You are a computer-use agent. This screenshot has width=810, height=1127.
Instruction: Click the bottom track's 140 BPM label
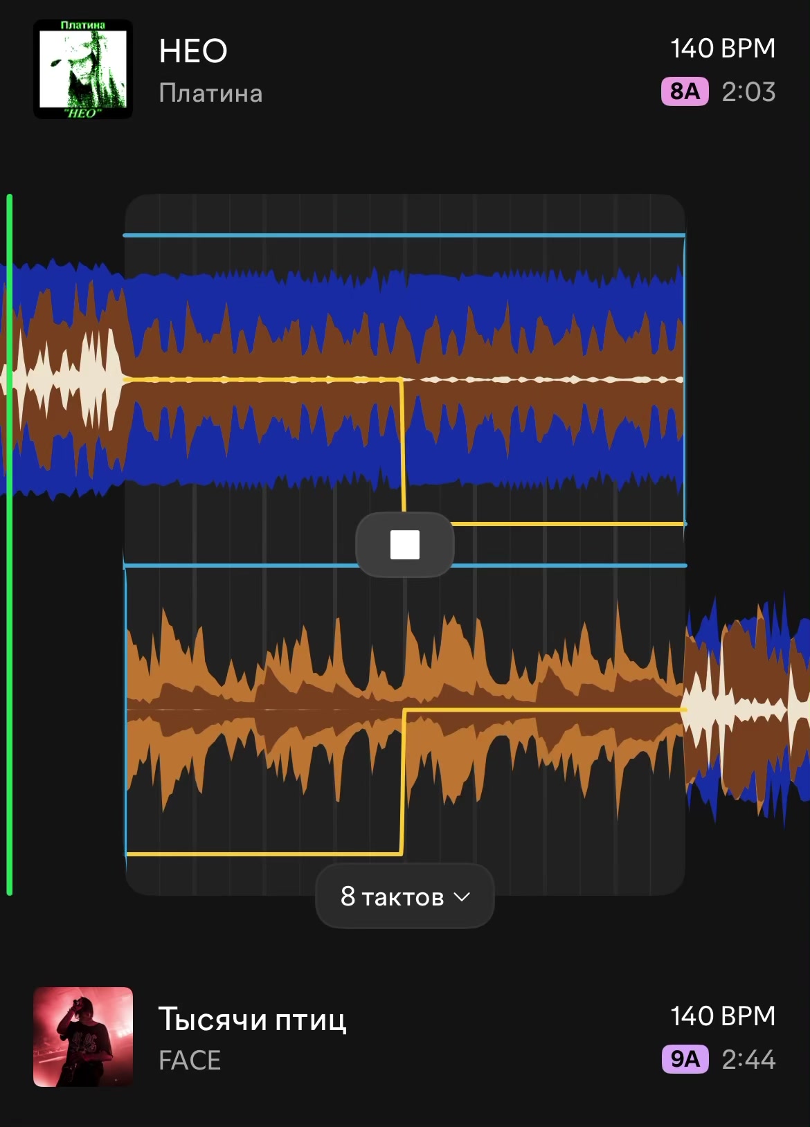tap(723, 1016)
